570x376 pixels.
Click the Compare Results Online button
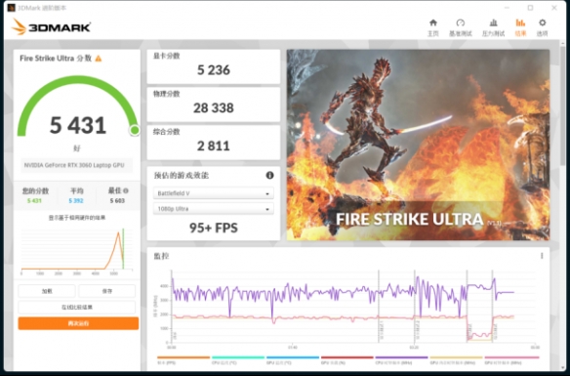click(77, 308)
